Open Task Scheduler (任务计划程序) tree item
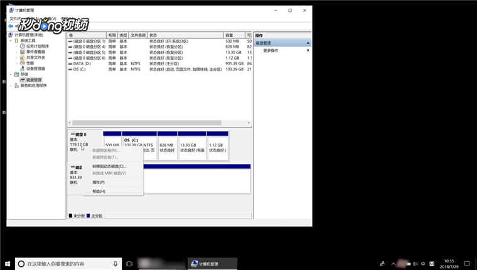Image resolution: width=477 pixels, height=270 pixels. click(x=37, y=46)
